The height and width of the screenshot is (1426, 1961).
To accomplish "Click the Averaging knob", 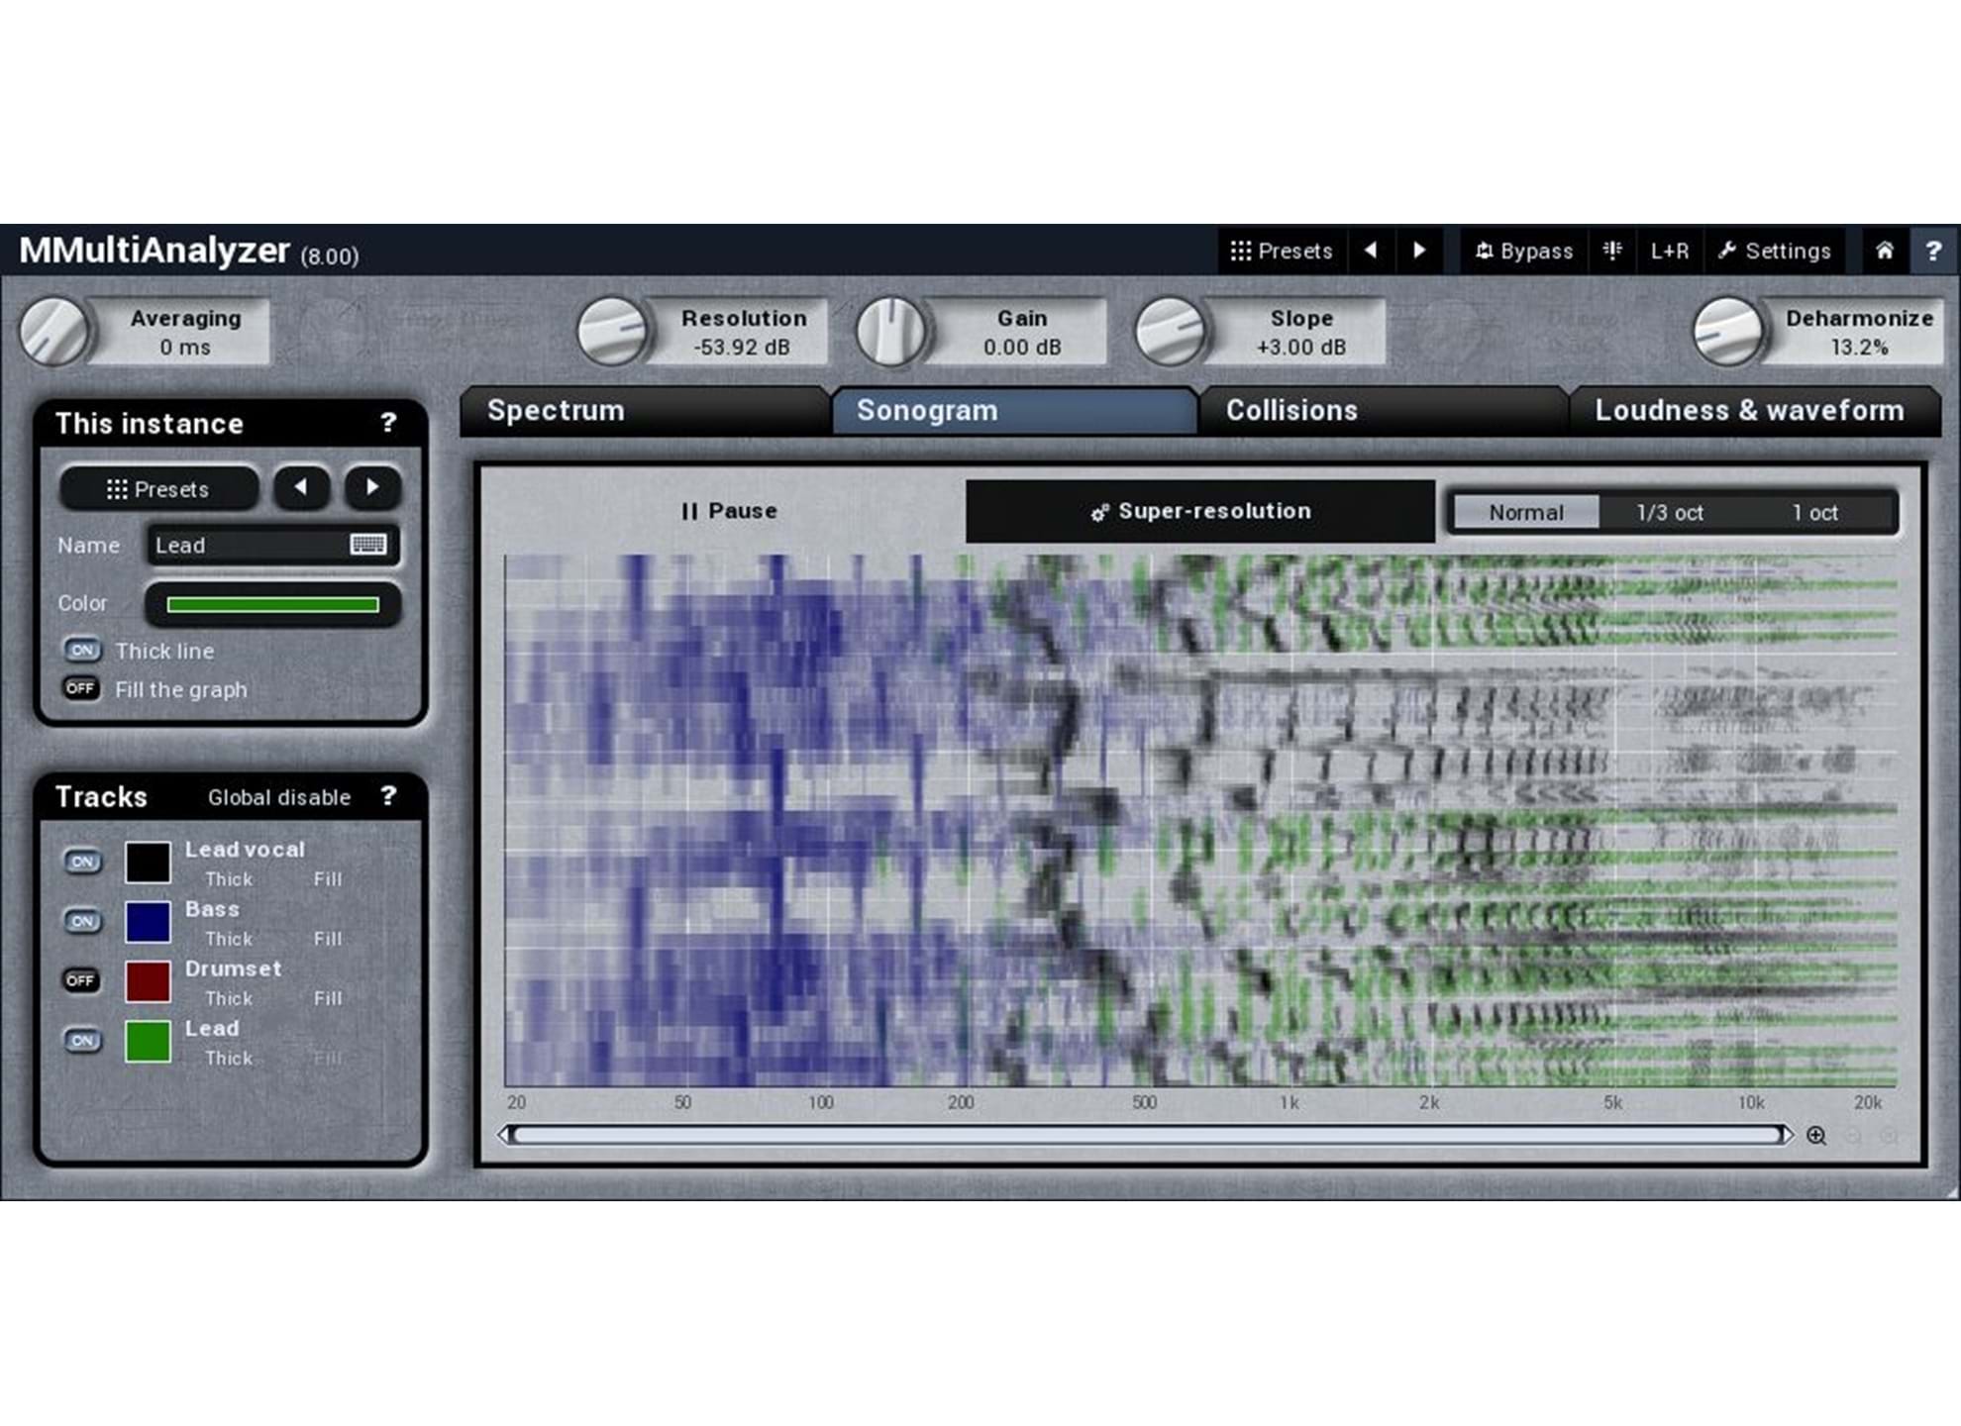I will click(54, 332).
